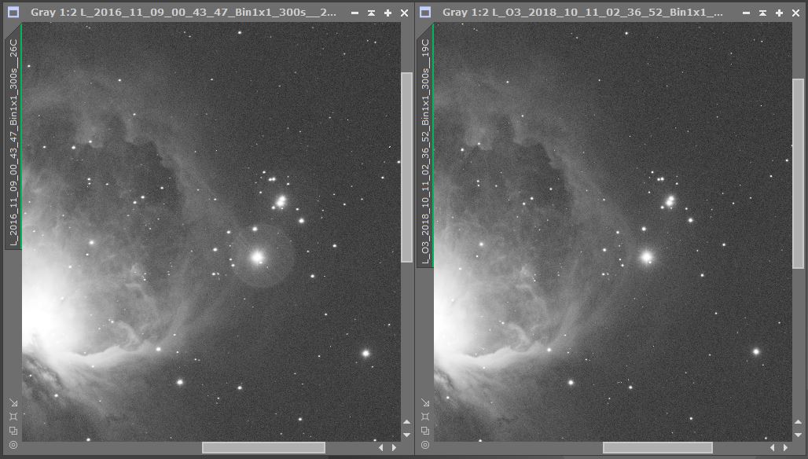Image resolution: width=808 pixels, height=459 pixels.
Task: Click the scroll down arrow in left window
Action: tap(406, 435)
